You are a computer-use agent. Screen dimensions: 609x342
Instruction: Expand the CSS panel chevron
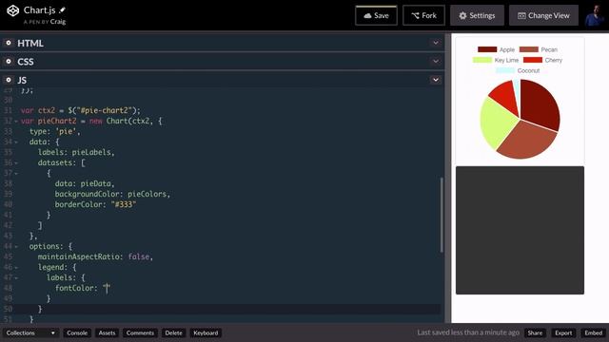[x=436, y=61]
